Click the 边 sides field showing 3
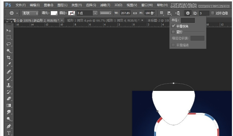The height and width of the screenshot is (136, 233). [204, 13]
